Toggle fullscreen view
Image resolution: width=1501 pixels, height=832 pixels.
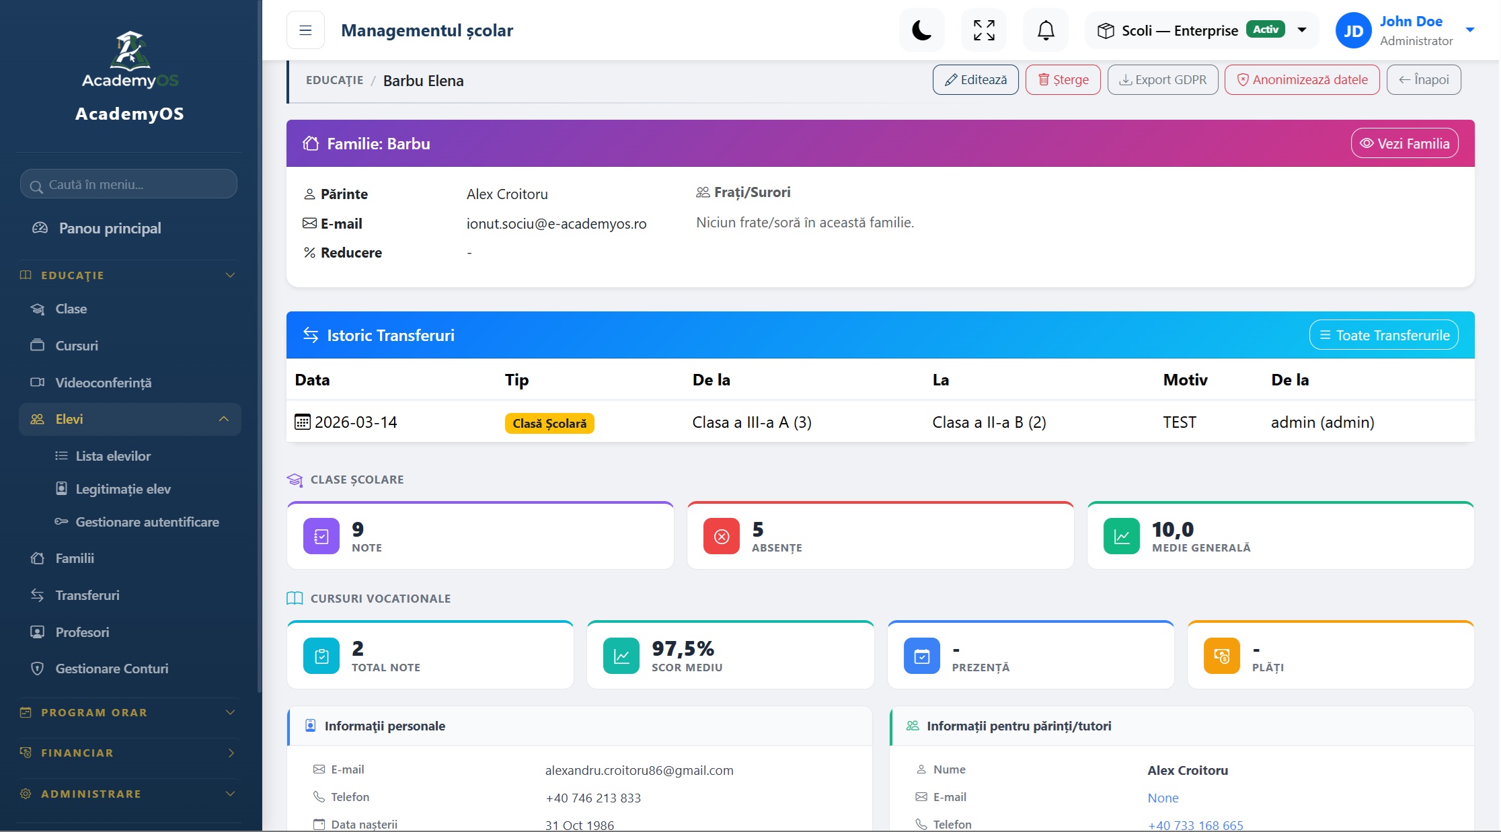tap(984, 30)
